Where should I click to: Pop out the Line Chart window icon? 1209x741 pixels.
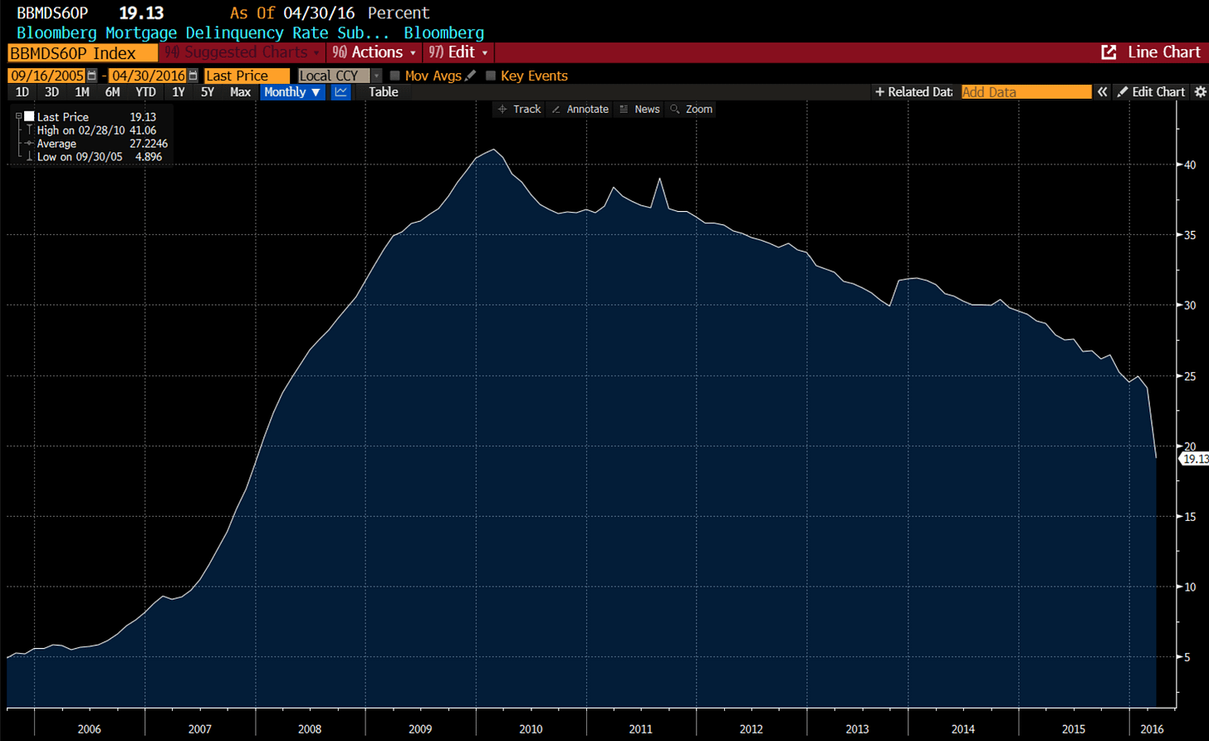[1109, 52]
